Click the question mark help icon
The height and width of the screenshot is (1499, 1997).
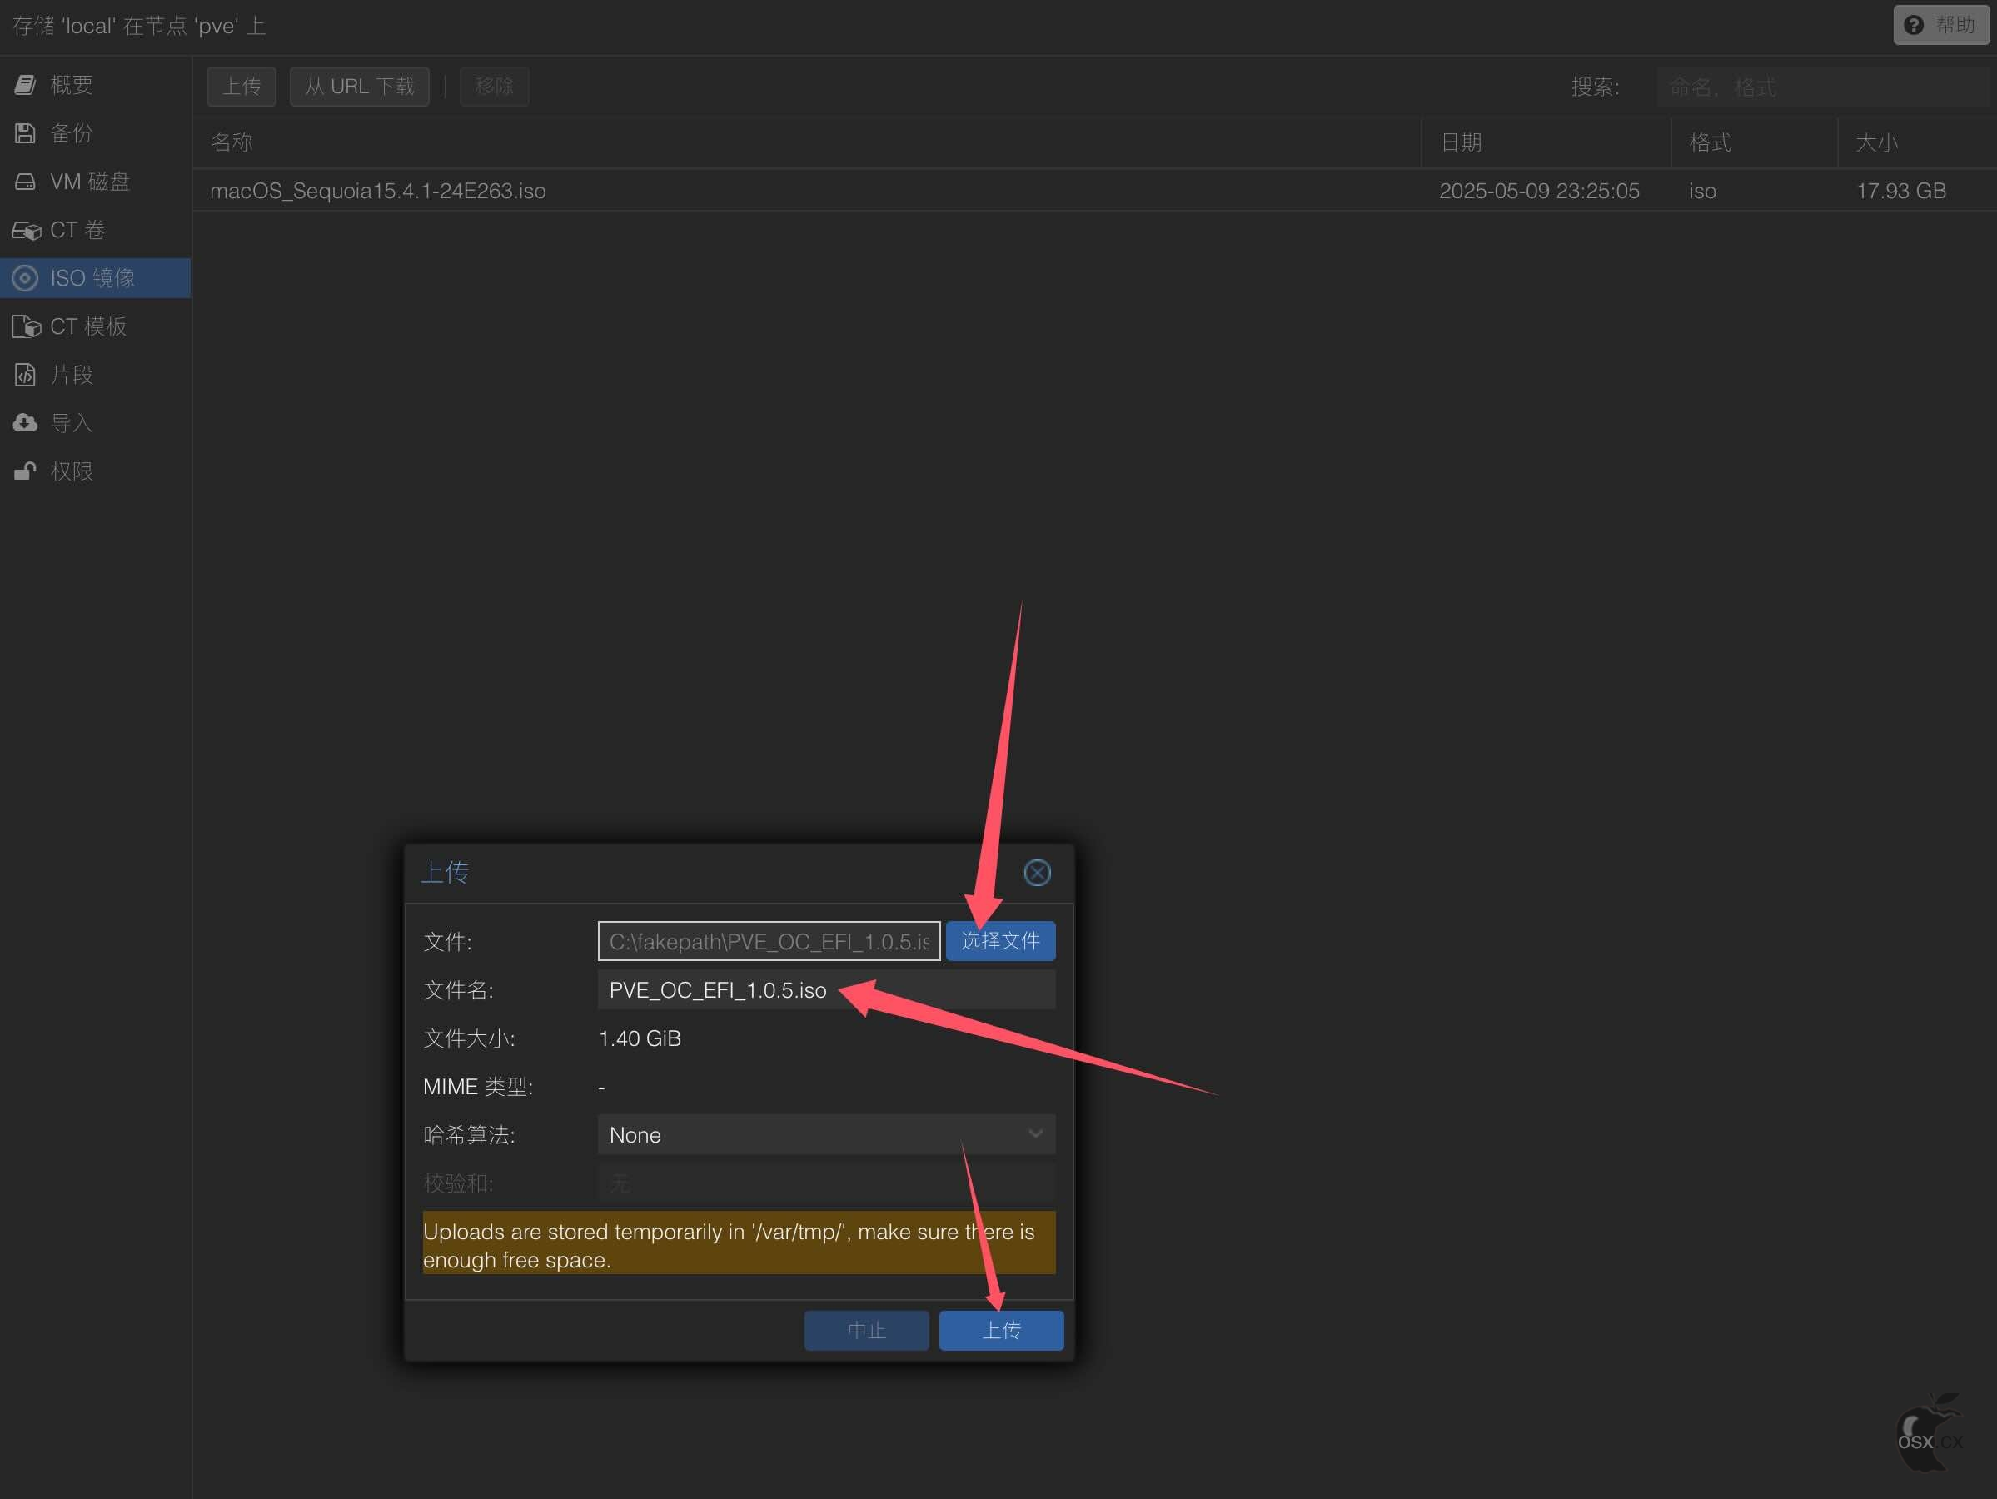1913,25
